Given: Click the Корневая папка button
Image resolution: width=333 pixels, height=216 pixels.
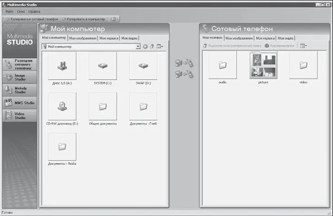Looking at the screenshot, I should [280, 46].
